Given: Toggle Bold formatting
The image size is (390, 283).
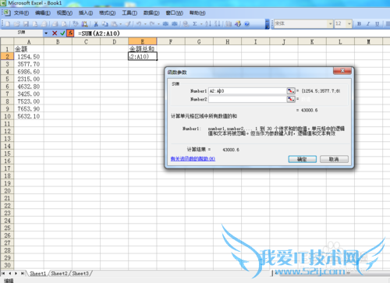Looking at the screenshot, I should tap(359, 23).
